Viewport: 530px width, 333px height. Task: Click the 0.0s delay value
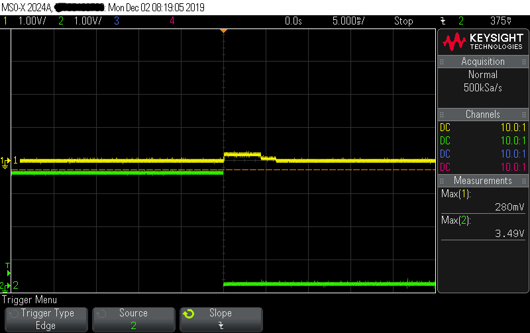click(x=293, y=21)
